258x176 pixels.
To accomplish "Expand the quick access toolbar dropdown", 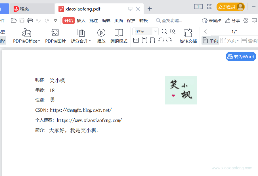I will pos(55,21).
